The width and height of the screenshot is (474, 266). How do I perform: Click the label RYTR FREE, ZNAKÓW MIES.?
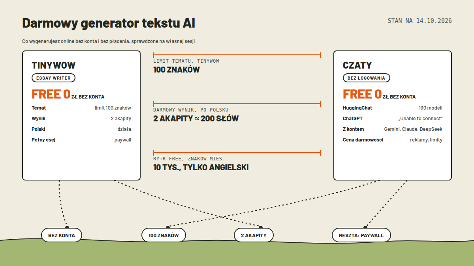[x=189, y=159]
